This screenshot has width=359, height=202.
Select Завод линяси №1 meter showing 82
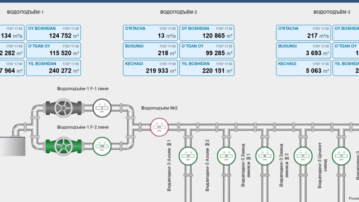coord(265,156)
